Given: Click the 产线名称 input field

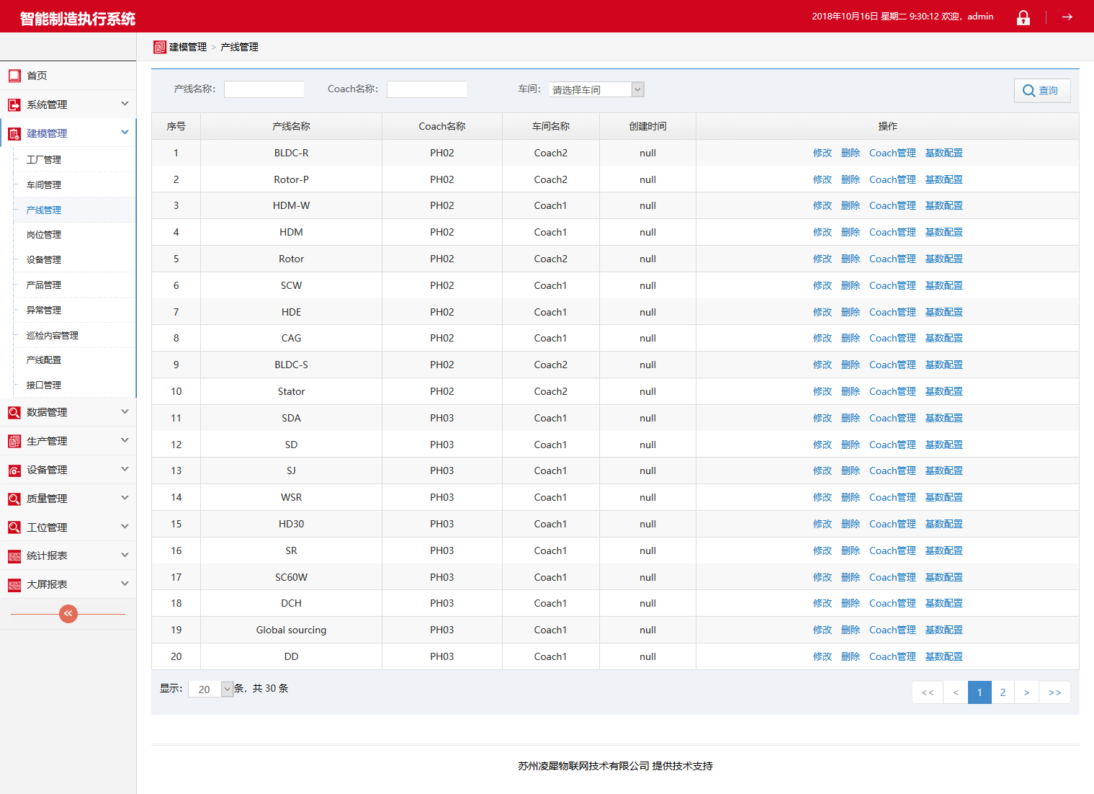Looking at the screenshot, I should pyautogui.click(x=264, y=89).
